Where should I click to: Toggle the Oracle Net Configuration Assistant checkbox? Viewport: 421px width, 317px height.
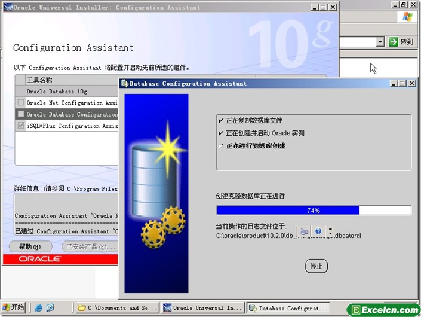click(21, 102)
